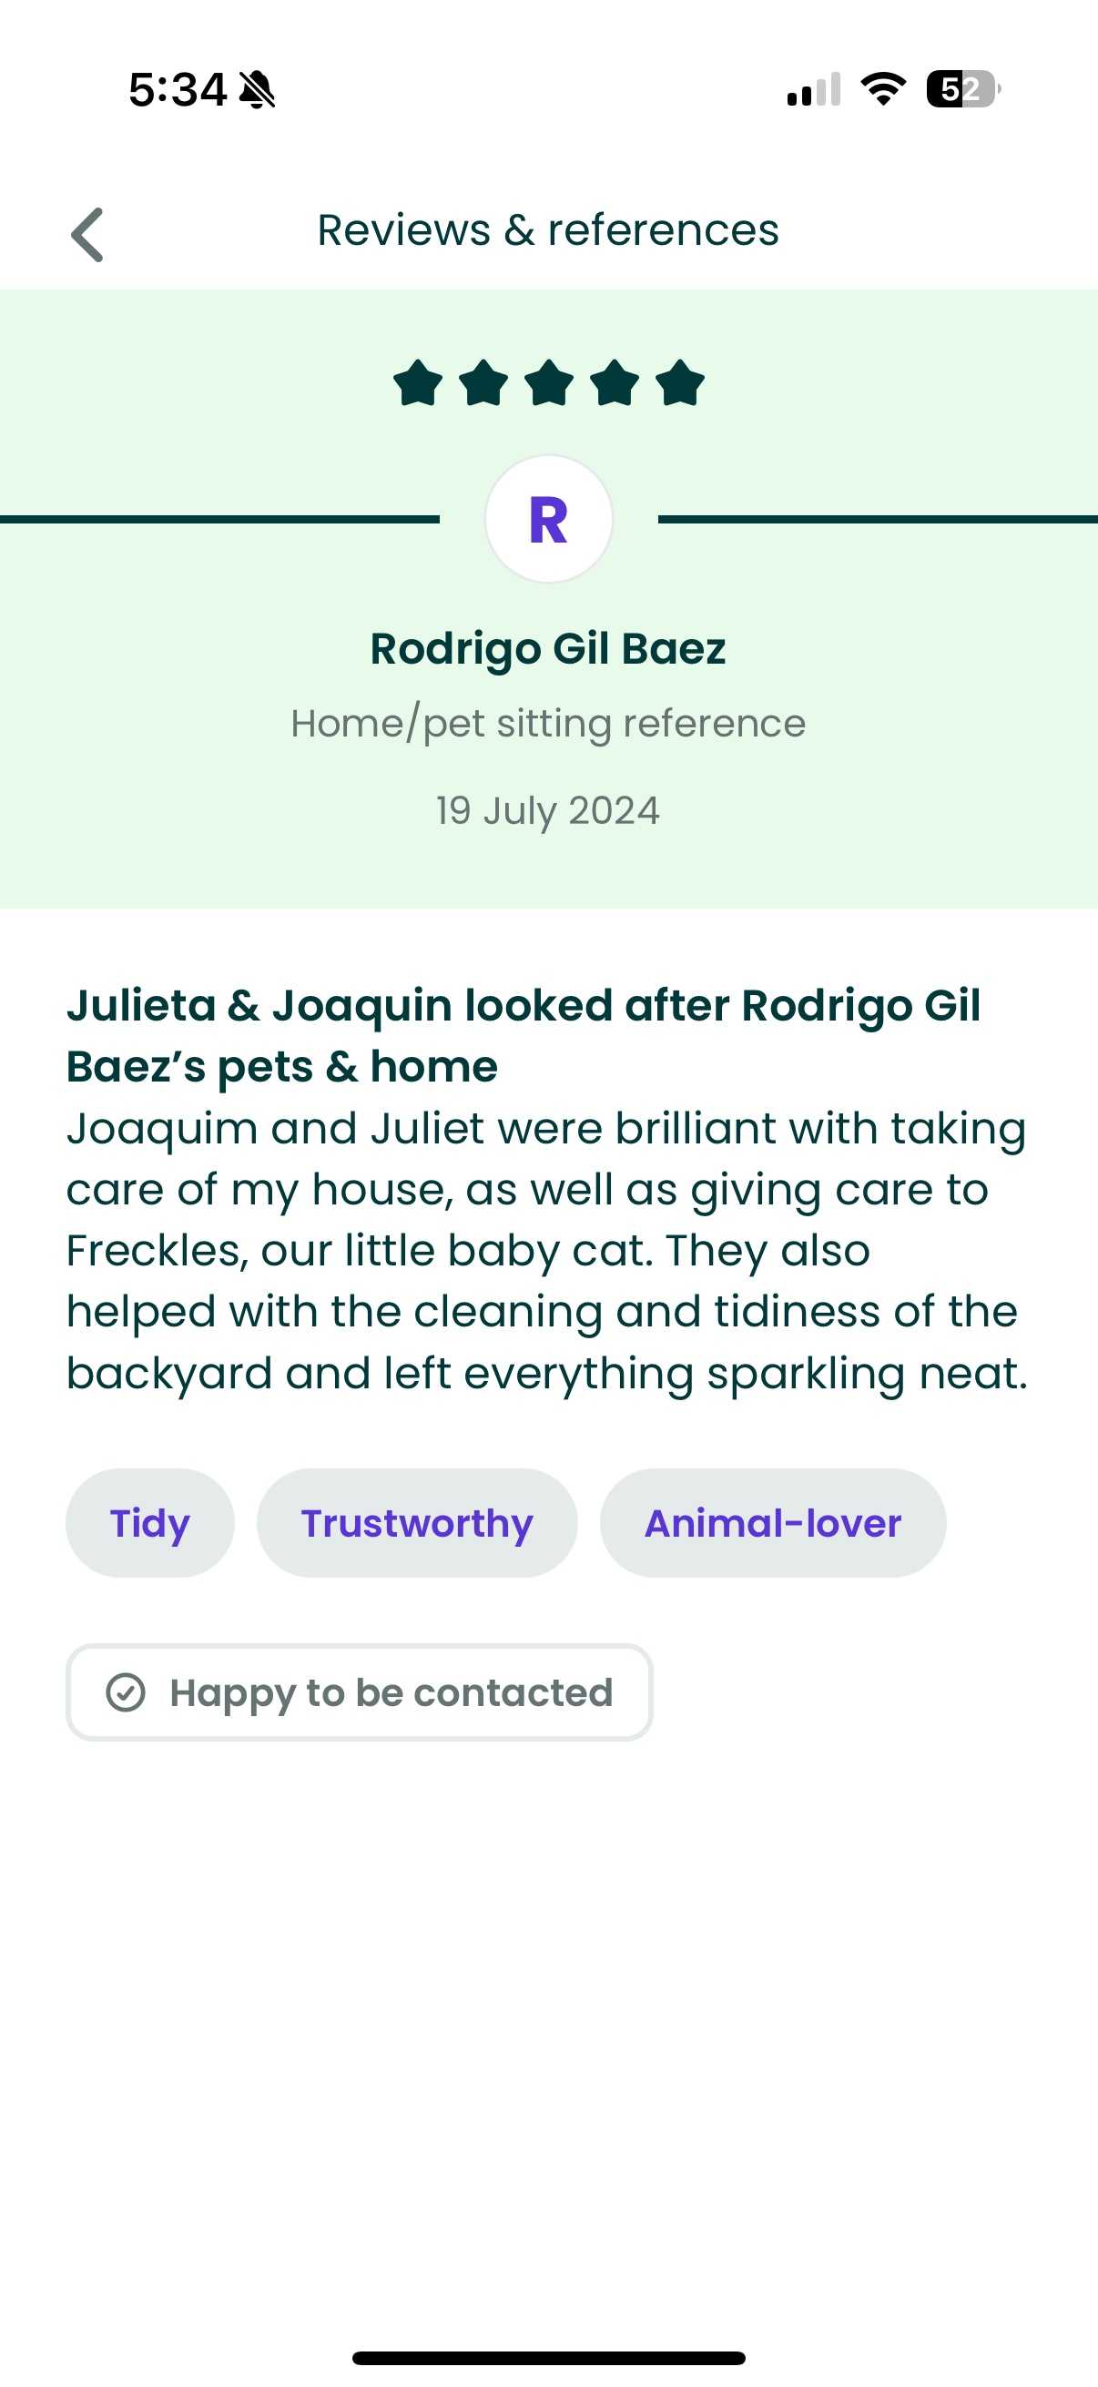Select the Animal-lover tag

tap(773, 1522)
